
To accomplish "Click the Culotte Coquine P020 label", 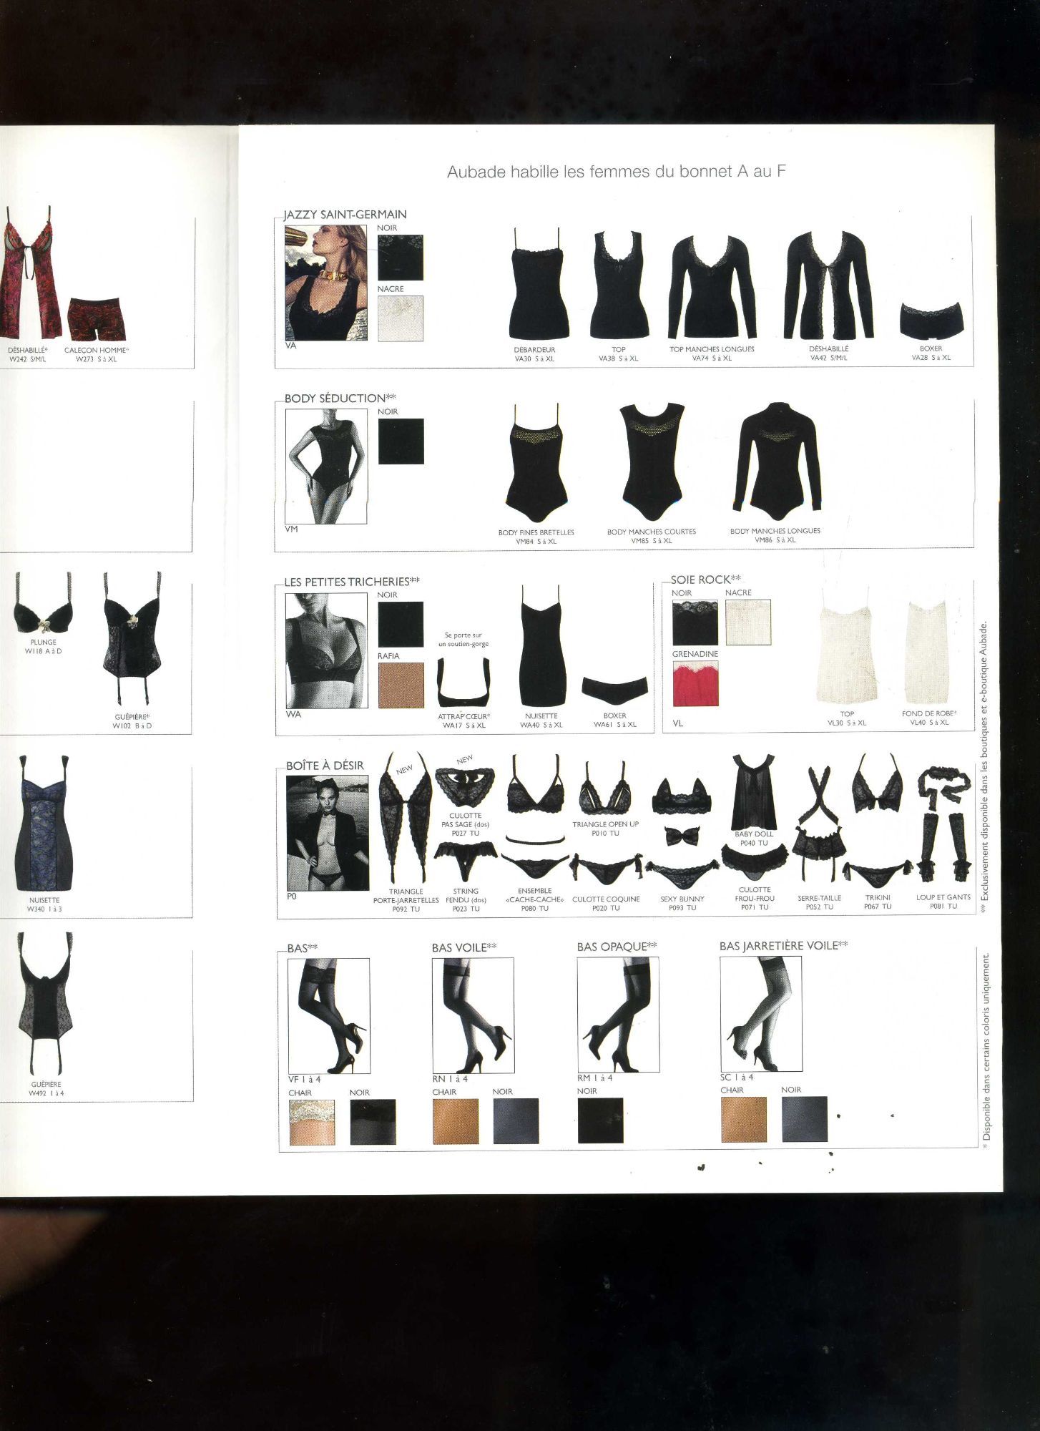I will click(606, 904).
